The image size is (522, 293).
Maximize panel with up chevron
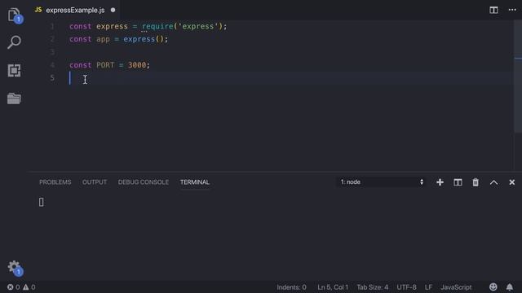(x=493, y=182)
